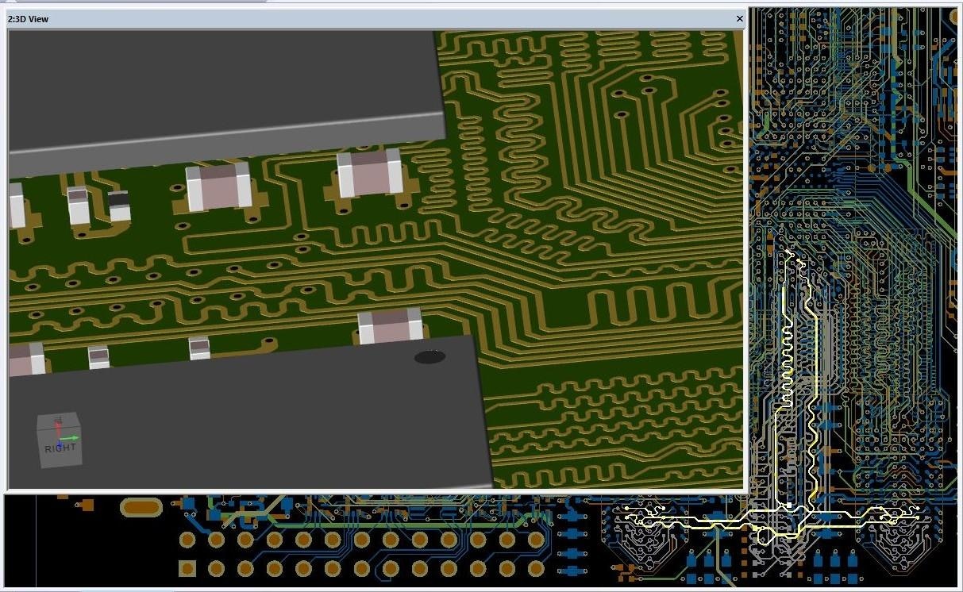
Task: Select the green axis arrow on the navigation cube
Action: click(x=73, y=438)
